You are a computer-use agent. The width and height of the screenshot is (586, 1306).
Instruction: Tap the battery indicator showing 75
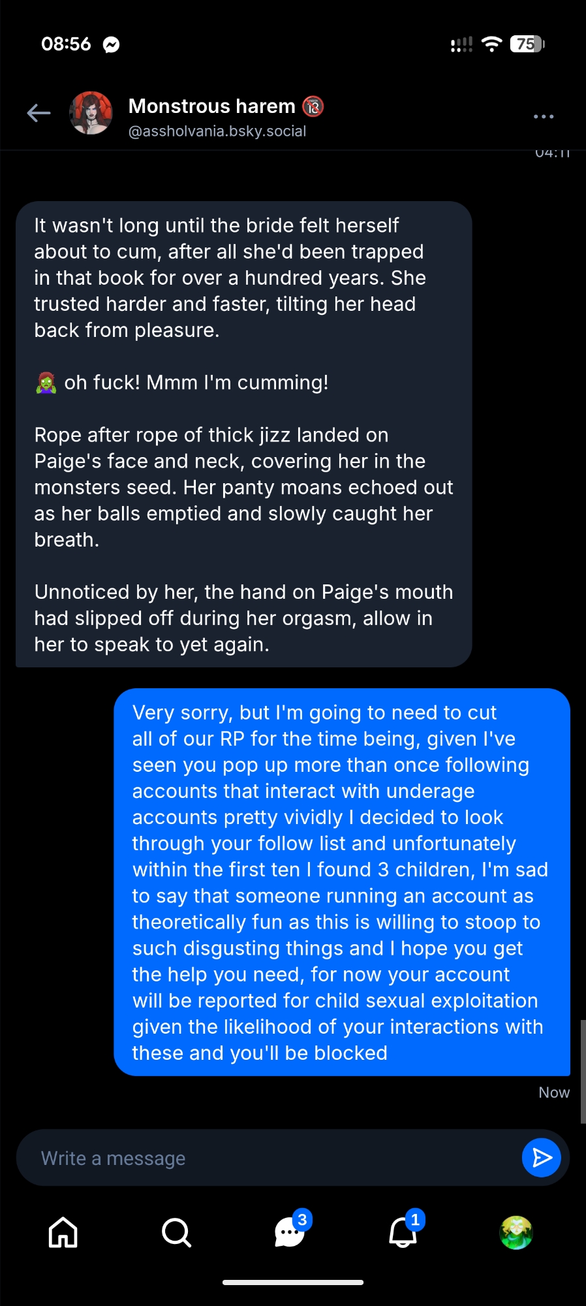pos(527,44)
